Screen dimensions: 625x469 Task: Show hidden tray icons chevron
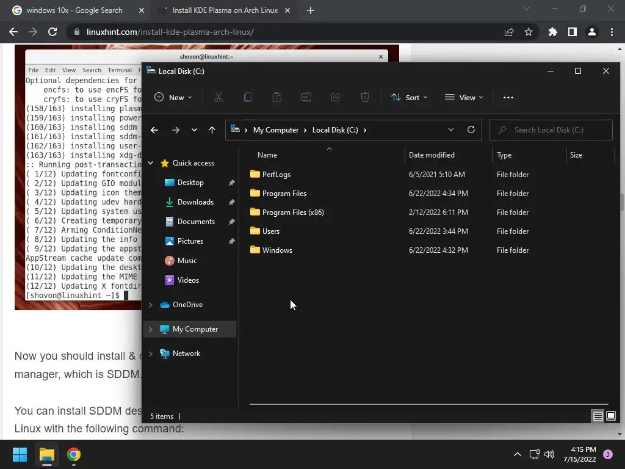click(x=518, y=454)
